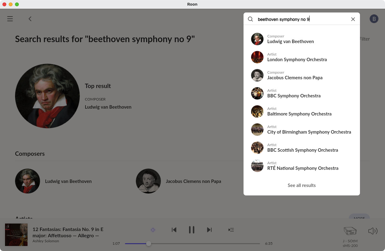Click the search magnifier icon
The width and height of the screenshot is (385, 251).
tap(250, 19)
